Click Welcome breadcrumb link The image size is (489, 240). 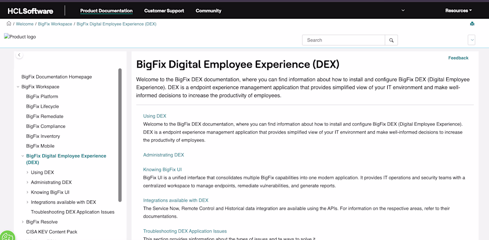coord(24,24)
